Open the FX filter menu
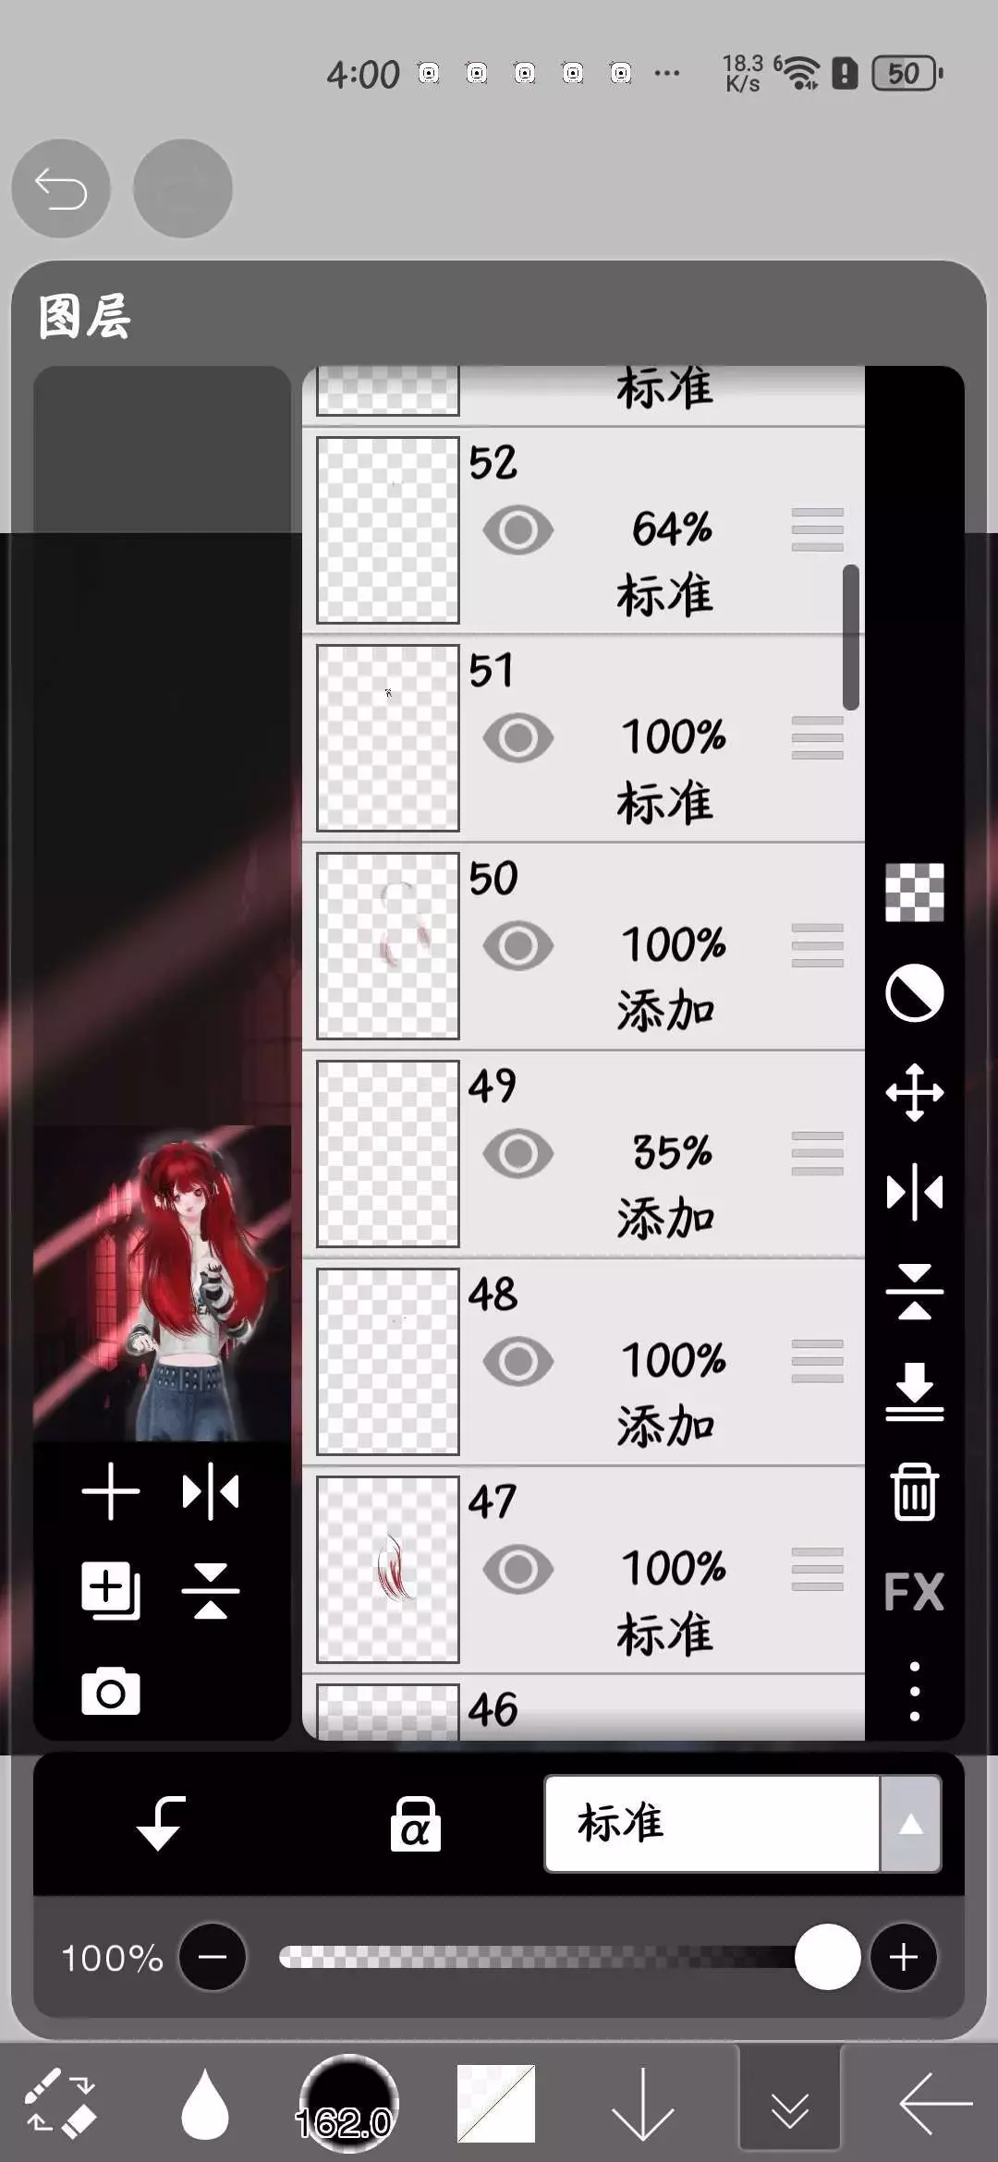 (915, 1591)
